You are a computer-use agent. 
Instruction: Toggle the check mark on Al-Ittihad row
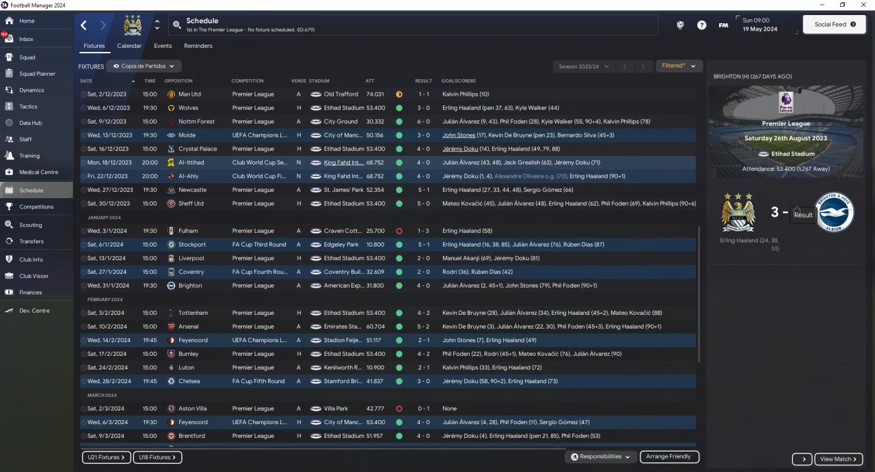point(83,163)
